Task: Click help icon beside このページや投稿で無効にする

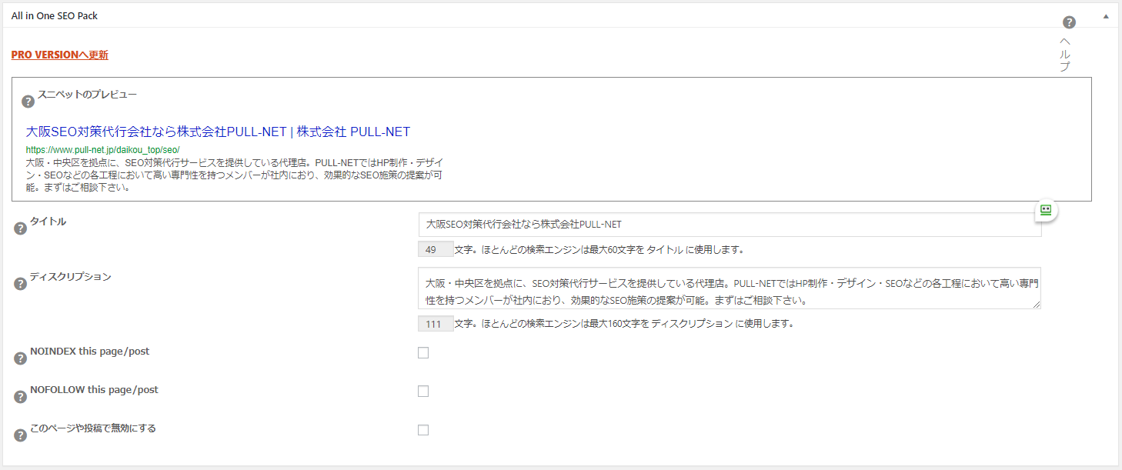Action: [x=21, y=435]
